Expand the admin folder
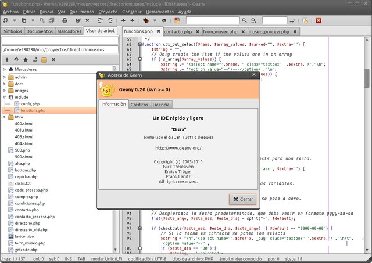The width and height of the screenshot is (372, 263). click(4, 77)
